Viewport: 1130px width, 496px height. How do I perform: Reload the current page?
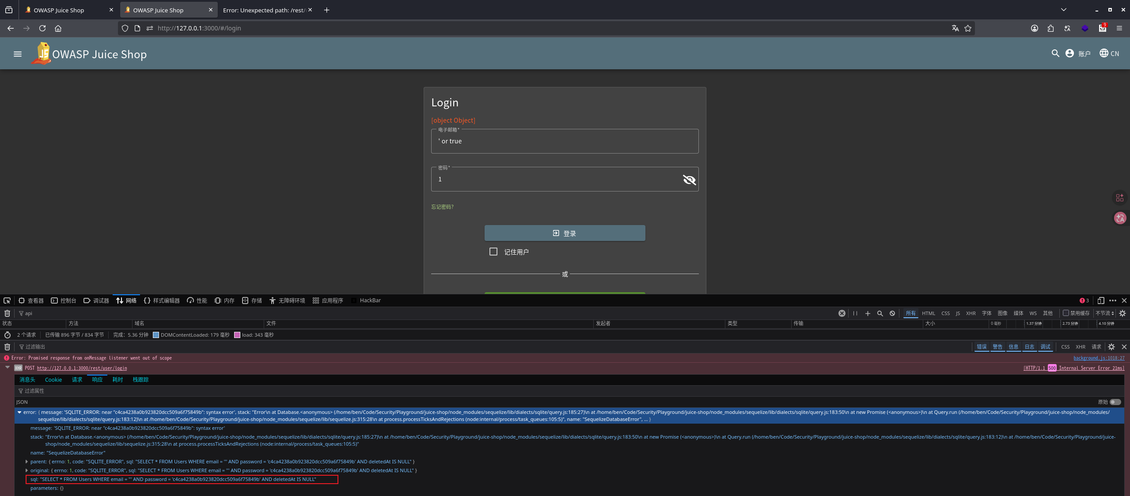pos(42,28)
